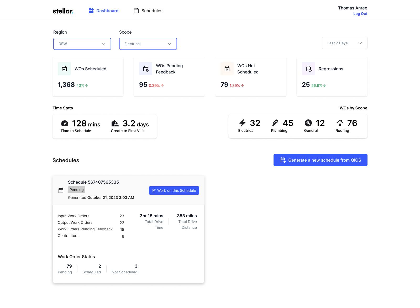Click the Plumbing pipe wrench icon
Screen dimensions: 420x308
275,123
